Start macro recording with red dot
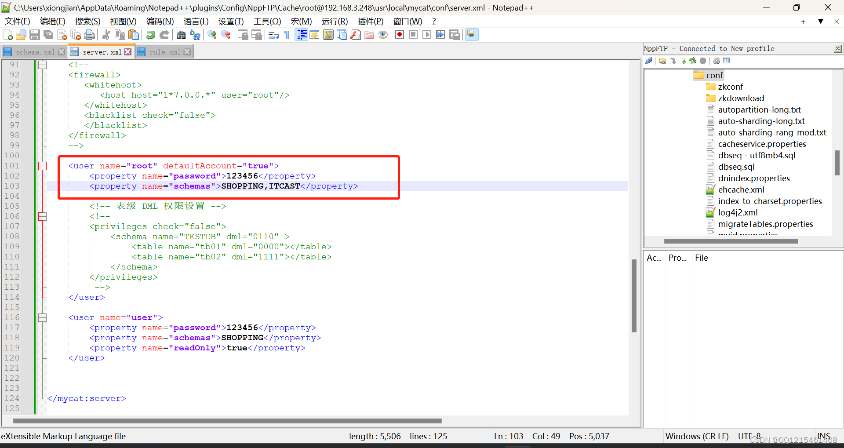The height and width of the screenshot is (448, 844). click(x=400, y=35)
